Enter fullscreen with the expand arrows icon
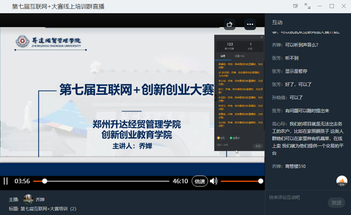351x215 pixels. tap(307, 6)
